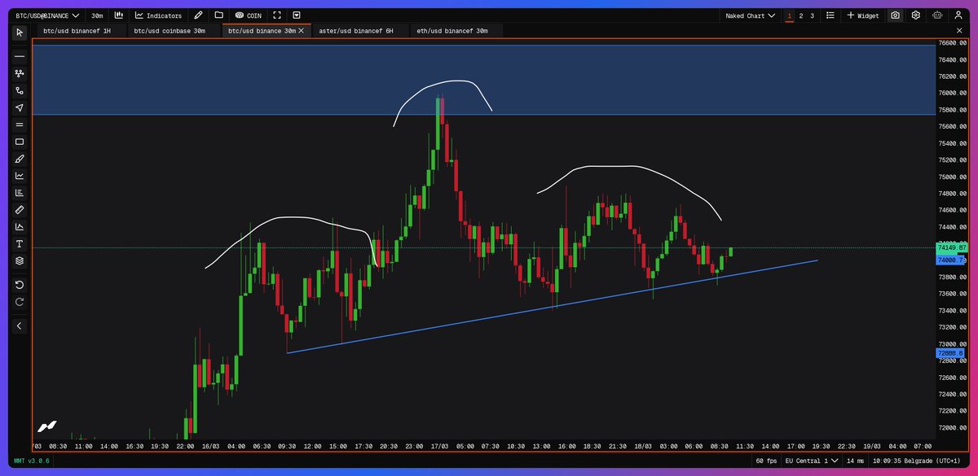Viewport: 978px width, 476px height.
Task: Open the candlestick chart type selector
Action: coord(119,15)
